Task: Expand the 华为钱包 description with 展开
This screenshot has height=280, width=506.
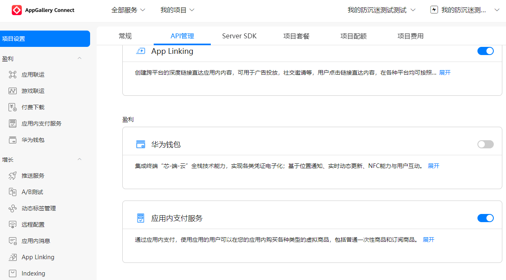Action: (x=433, y=166)
